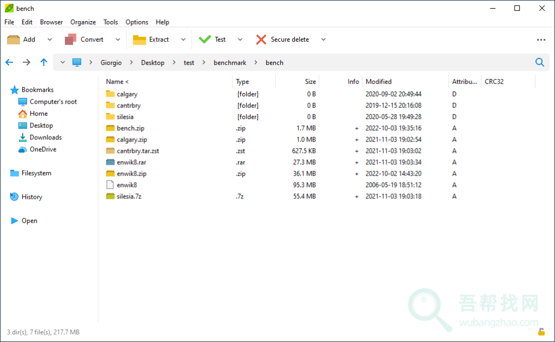
Task: Click the computer icon in address bar
Action: point(77,62)
